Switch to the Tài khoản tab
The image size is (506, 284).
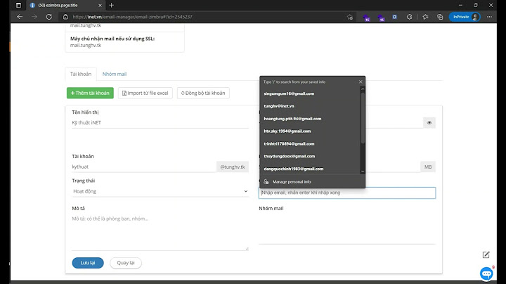[x=81, y=74]
